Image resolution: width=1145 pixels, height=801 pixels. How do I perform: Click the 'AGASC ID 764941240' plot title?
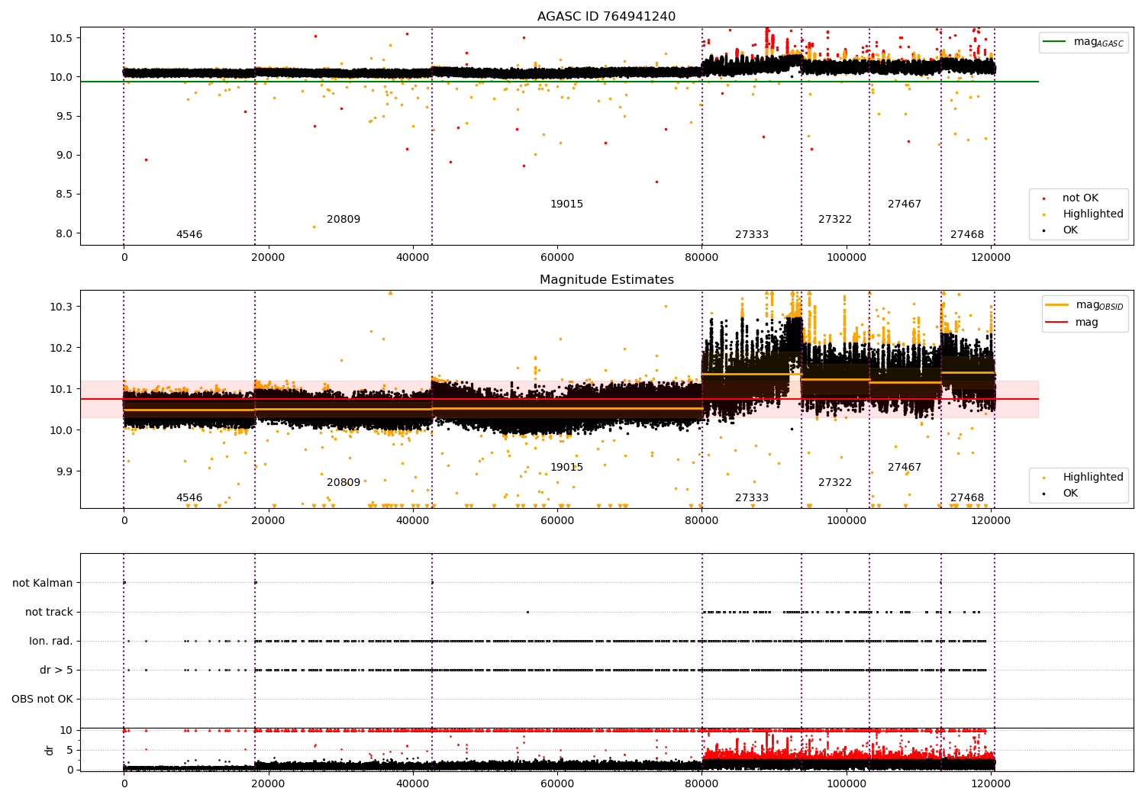[606, 17]
